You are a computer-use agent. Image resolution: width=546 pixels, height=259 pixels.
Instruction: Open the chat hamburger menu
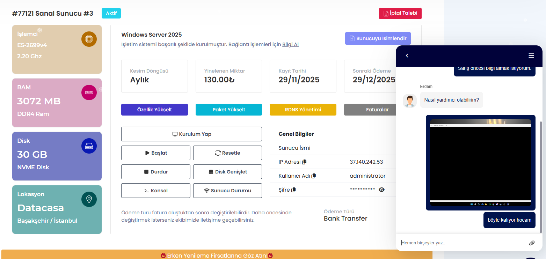coord(531,55)
